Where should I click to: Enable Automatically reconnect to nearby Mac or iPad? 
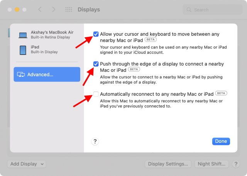coord(96,94)
